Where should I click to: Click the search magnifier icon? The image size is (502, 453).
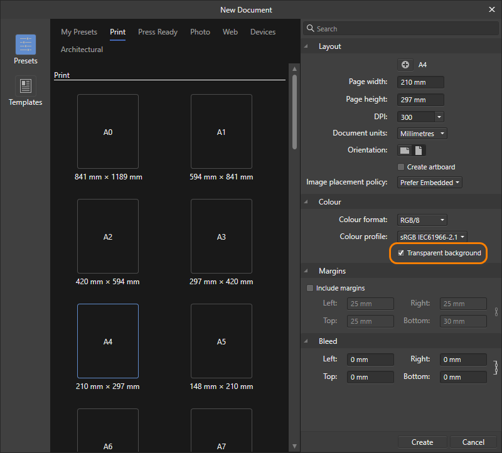311,28
